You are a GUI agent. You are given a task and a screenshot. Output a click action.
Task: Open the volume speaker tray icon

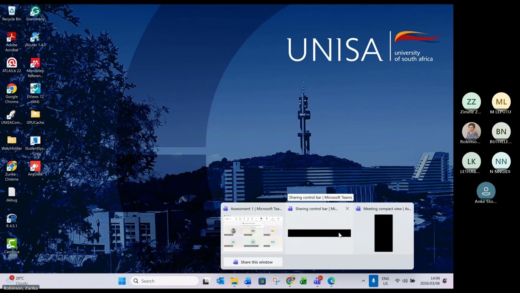click(405, 281)
